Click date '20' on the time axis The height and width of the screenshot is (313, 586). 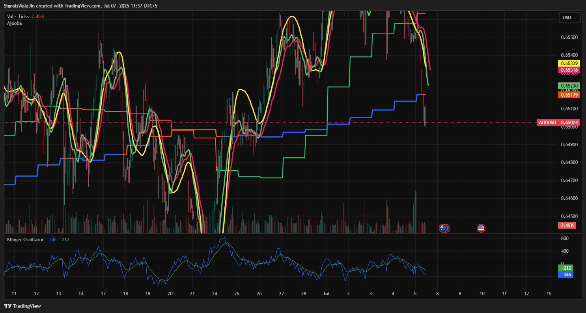[170, 294]
